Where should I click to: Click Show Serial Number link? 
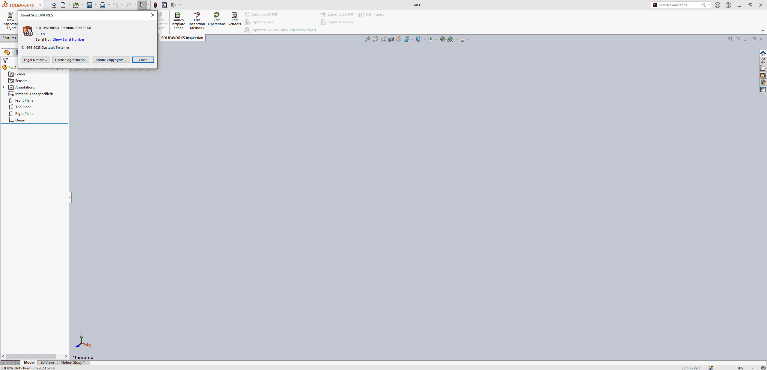(x=69, y=39)
